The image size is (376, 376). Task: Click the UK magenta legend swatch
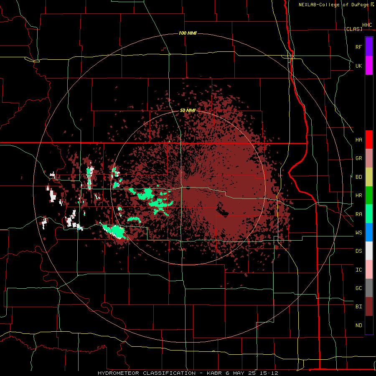coord(369,66)
